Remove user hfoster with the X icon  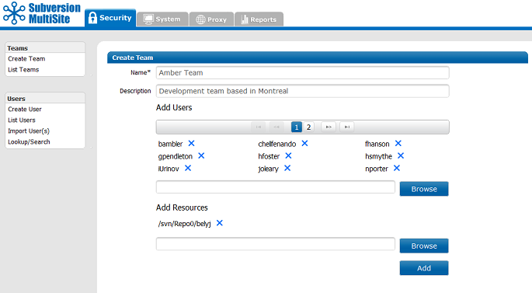(288, 155)
